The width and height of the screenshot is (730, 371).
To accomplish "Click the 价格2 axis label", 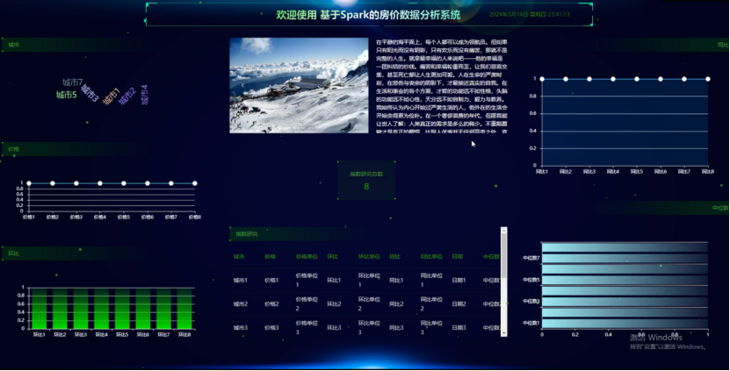I will coord(53,218).
